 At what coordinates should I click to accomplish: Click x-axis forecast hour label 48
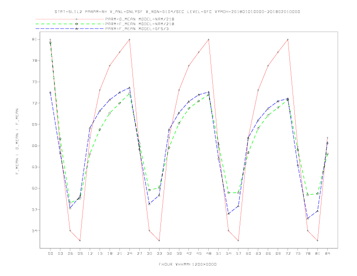pos(209,253)
